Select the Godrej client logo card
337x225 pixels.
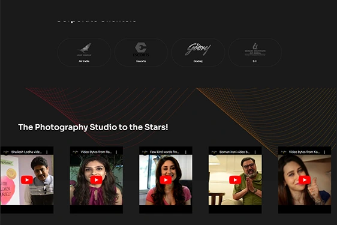[x=198, y=52]
